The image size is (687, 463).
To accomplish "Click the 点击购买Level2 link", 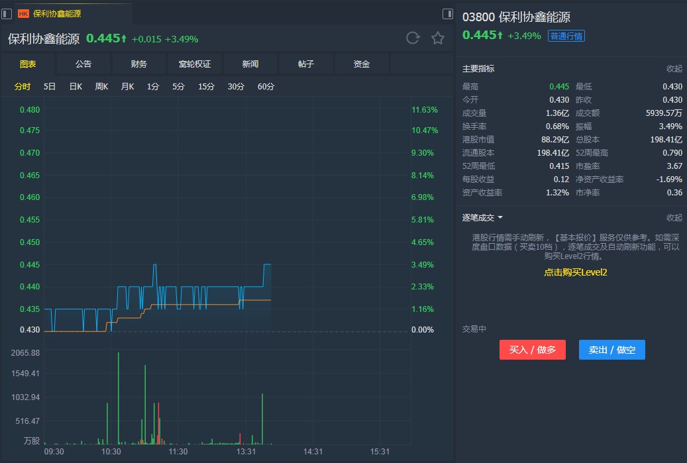I will pyautogui.click(x=575, y=272).
